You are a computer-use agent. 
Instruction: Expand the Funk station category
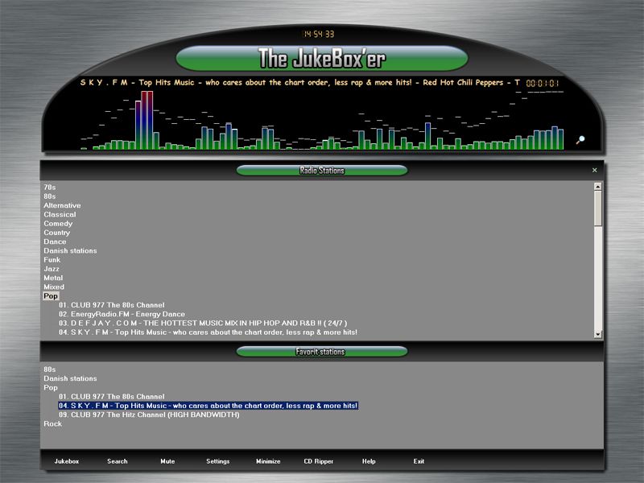click(52, 259)
